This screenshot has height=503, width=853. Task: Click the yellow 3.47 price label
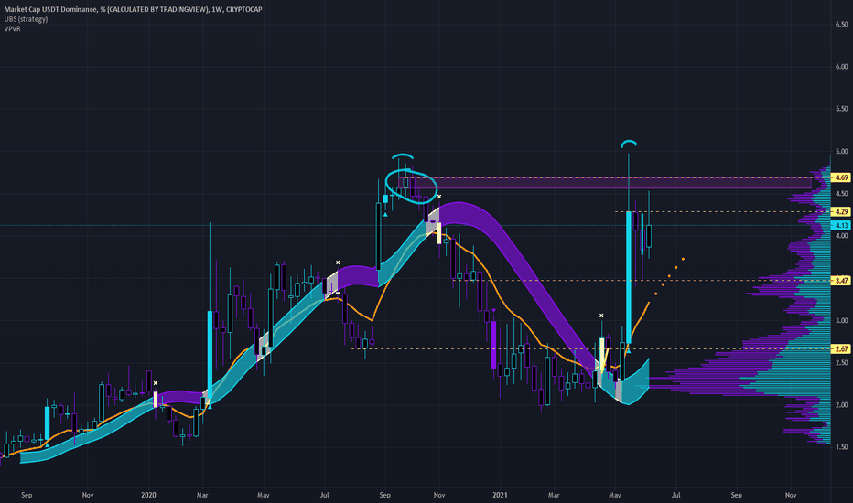(x=841, y=281)
